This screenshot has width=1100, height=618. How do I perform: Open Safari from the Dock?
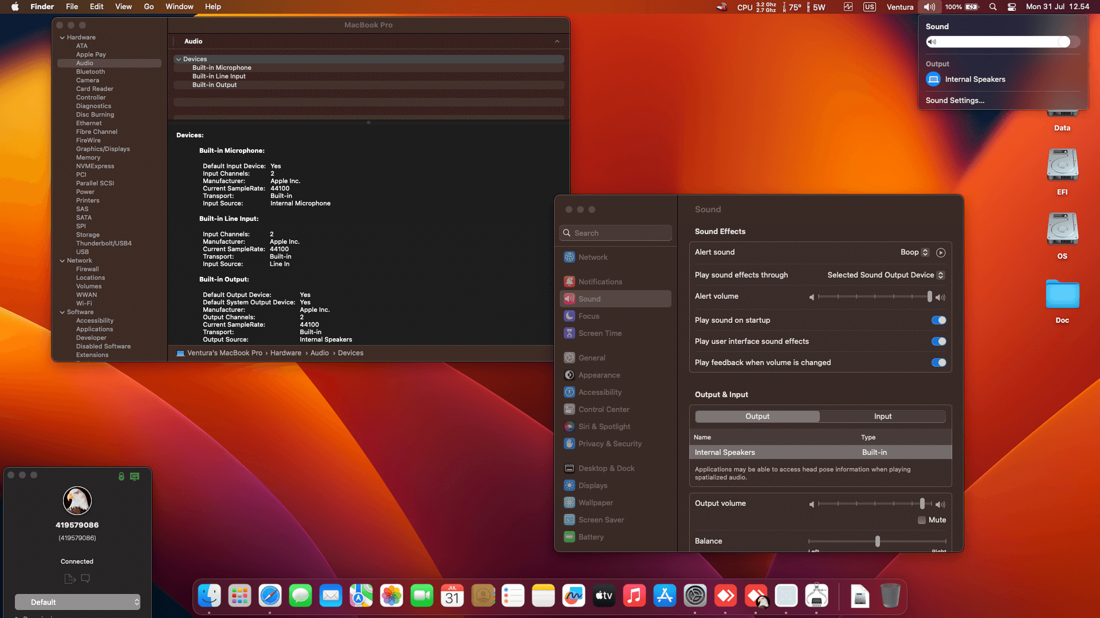coord(270,596)
